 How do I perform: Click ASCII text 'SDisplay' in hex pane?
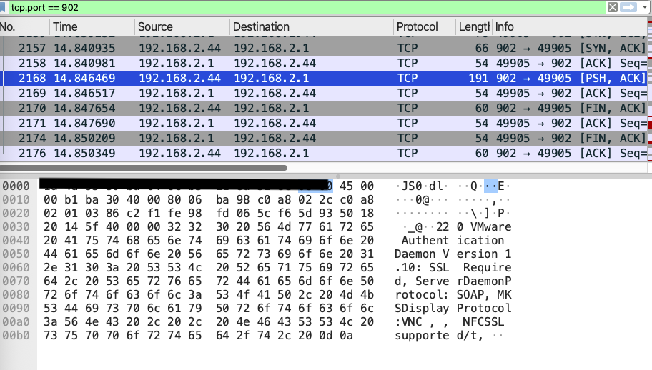422,308
